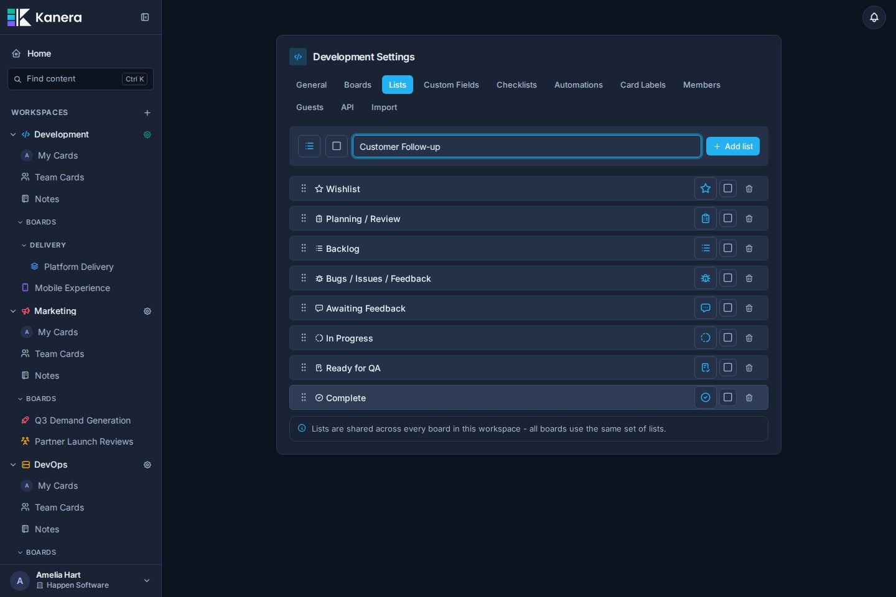This screenshot has height=597, width=896.
Task: Collapse the DELIVERY folder
Action: (24, 245)
